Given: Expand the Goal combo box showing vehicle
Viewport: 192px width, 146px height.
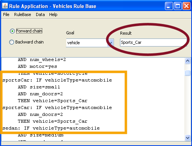Looking at the screenshot, I should (x=110, y=43).
